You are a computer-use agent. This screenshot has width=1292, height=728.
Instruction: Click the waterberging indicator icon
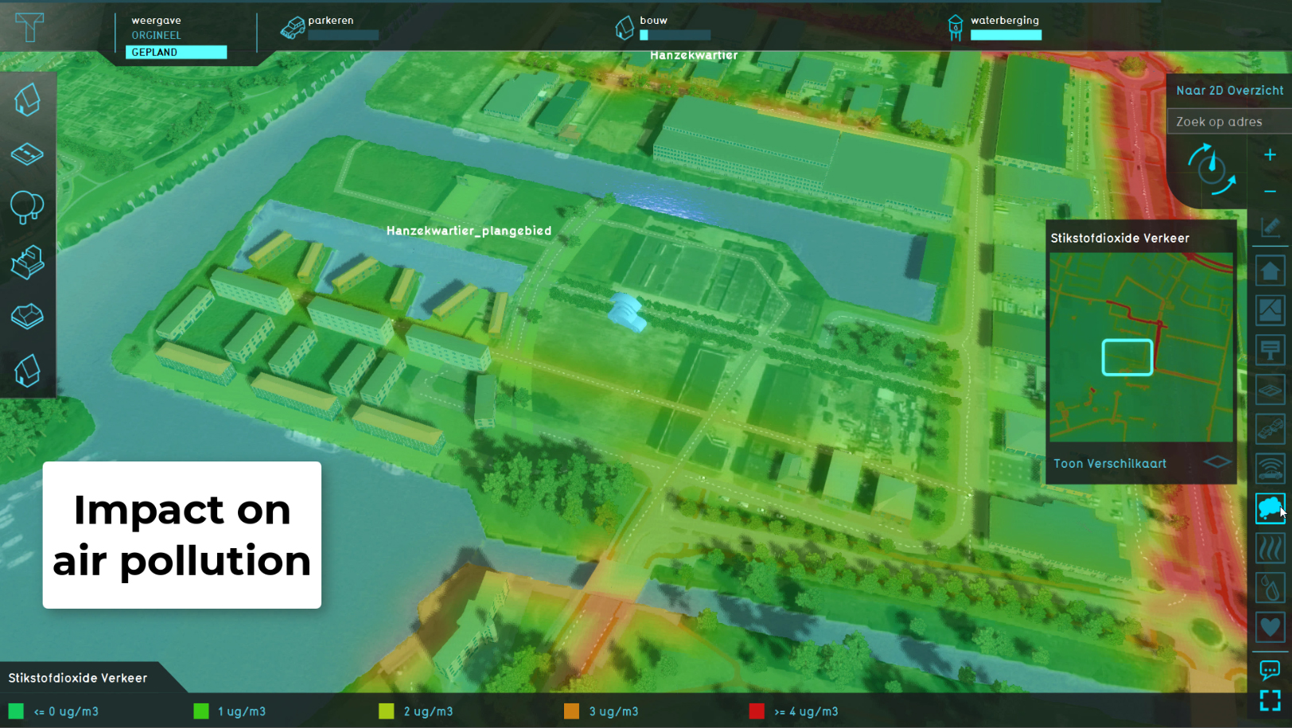point(955,28)
